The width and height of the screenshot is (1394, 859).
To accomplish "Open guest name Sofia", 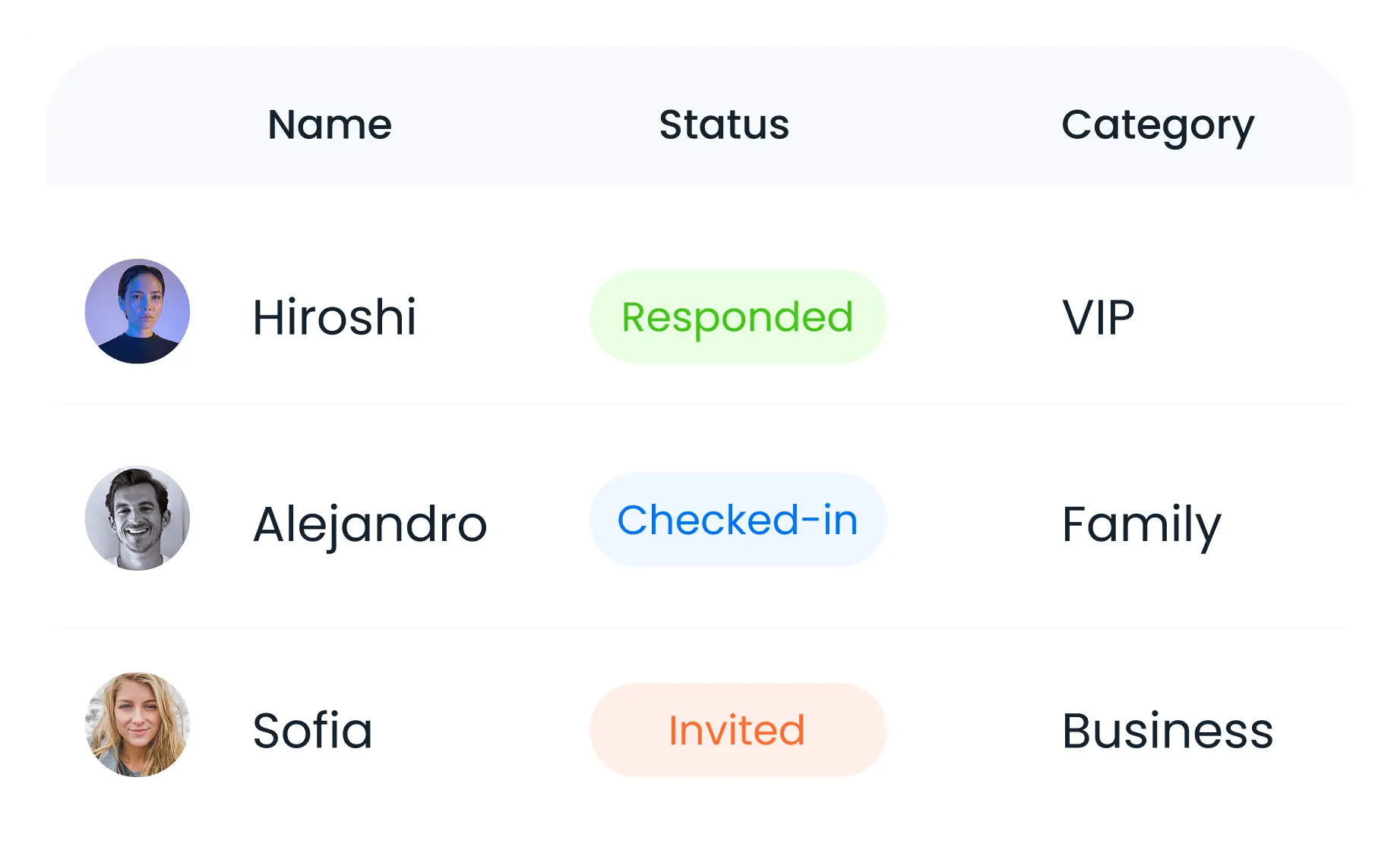I will click(312, 731).
